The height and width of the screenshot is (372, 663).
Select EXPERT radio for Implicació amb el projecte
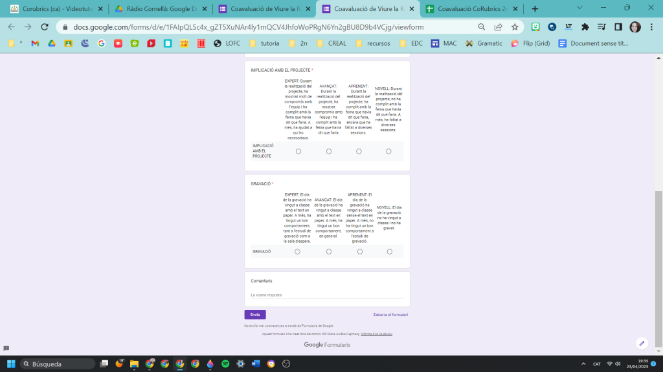pos(298,151)
